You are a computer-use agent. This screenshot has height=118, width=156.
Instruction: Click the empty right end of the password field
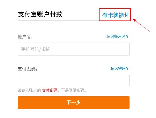pos(122,80)
